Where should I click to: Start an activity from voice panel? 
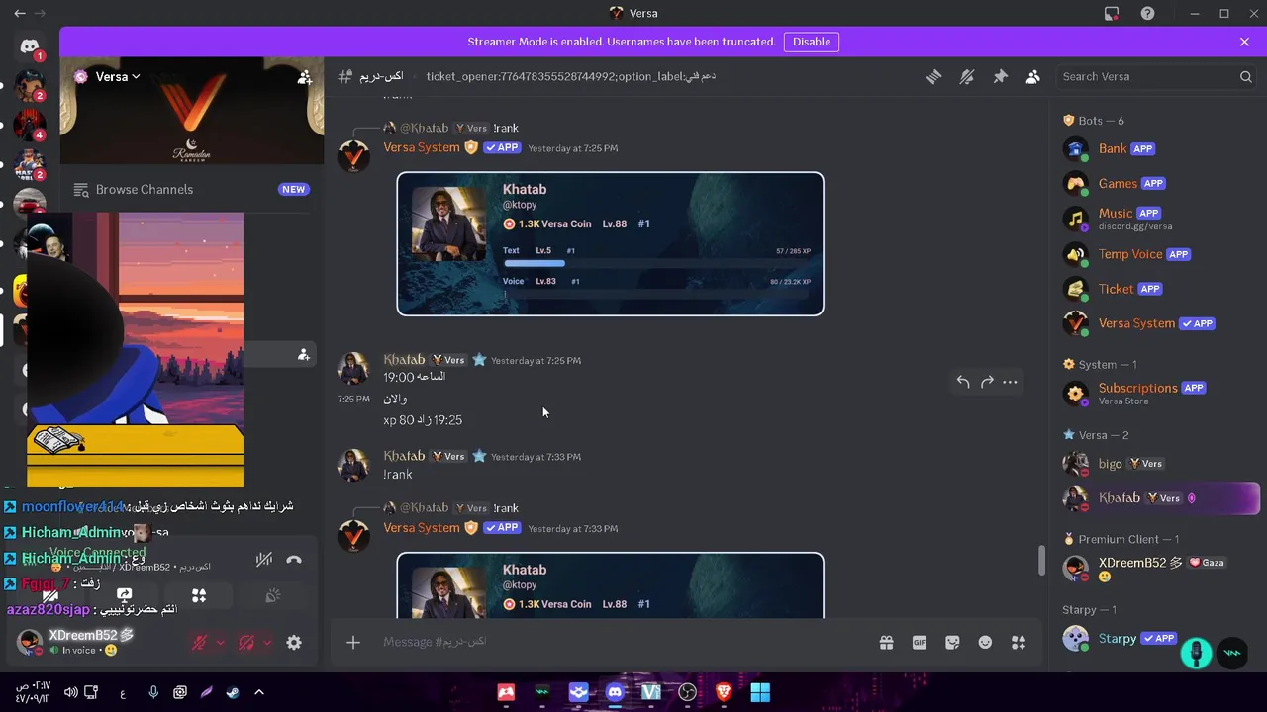click(198, 595)
